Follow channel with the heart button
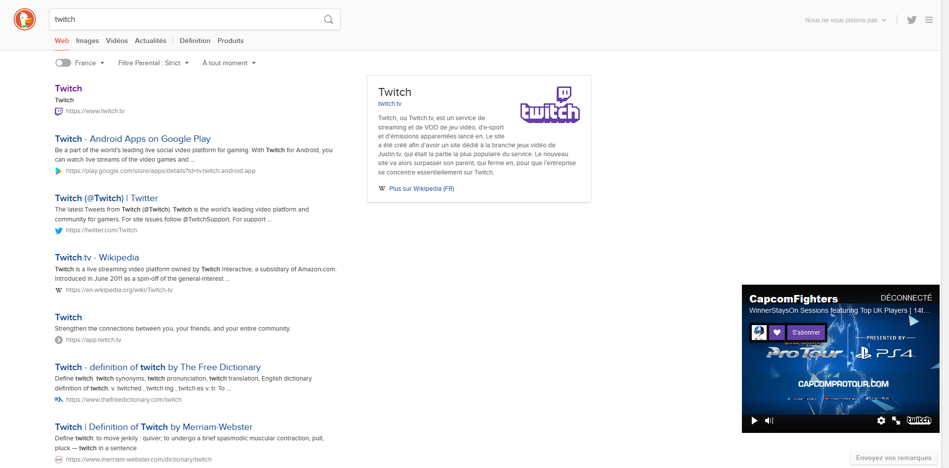The height and width of the screenshot is (468, 949). click(x=777, y=333)
